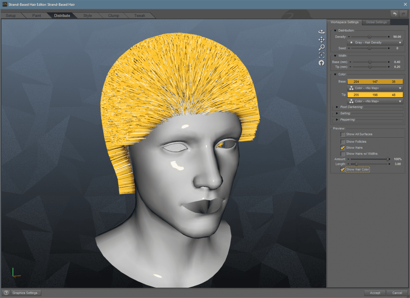Click the undo arrow button
The image size is (410, 298).
(395, 14)
